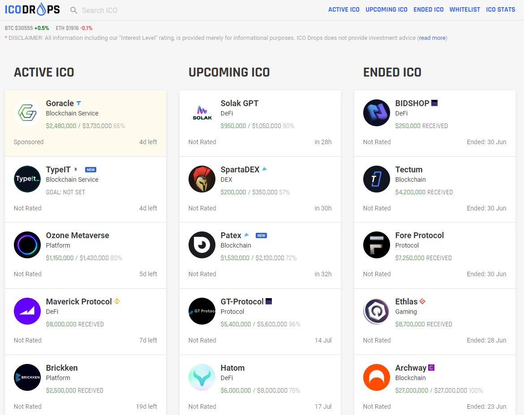The image size is (524, 415).
Task: Click Tectum '$4,200,000 RECEIVED' text
Action: pyautogui.click(x=424, y=192)
